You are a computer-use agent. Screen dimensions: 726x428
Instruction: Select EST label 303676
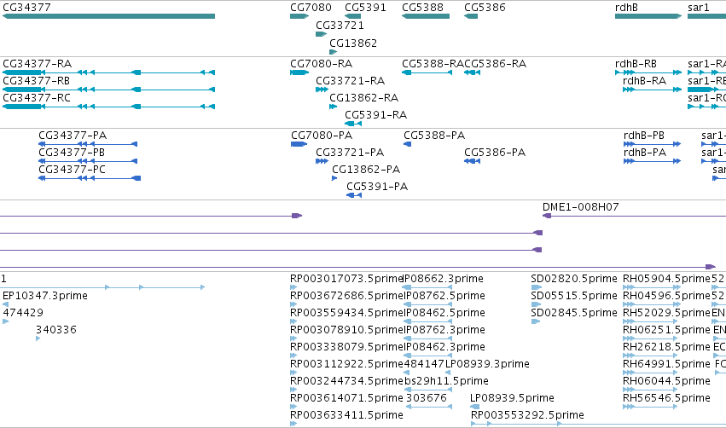[x=427, y=398]
